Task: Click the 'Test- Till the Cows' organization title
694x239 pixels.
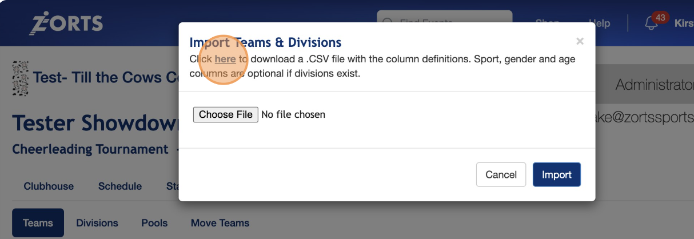Action: click(x=106, y=77)
